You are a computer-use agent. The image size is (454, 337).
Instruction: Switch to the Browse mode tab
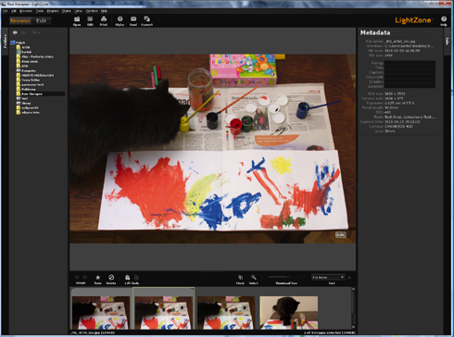pyautogui.click(x=20, y=20)
